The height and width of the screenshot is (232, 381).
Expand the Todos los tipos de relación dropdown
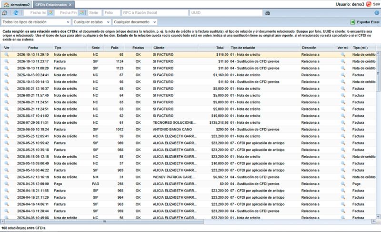pyautogui.click(x=36, y=22)
